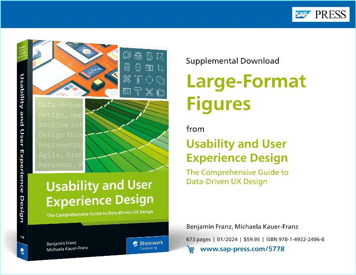Click the paint roller icon on cover
The image size is (356, 275).
[x=138, y=92]
